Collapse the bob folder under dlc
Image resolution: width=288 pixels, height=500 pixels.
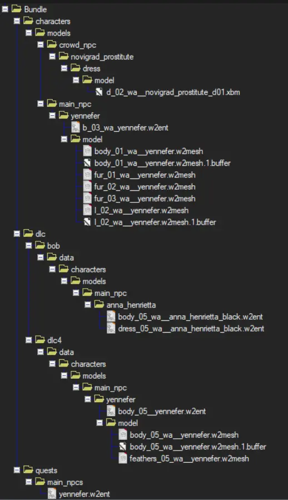tap(29, 245)
